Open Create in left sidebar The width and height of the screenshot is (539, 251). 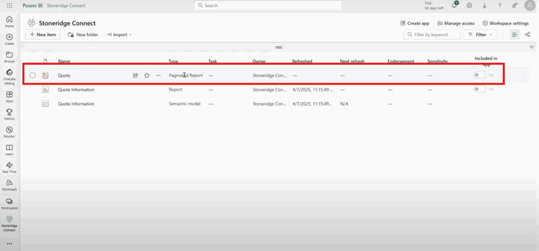tap(9, 39)
